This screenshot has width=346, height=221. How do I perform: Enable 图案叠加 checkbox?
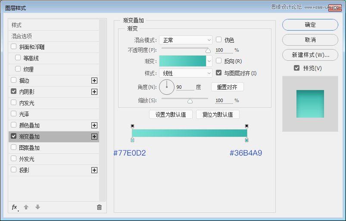coord(13,147)
